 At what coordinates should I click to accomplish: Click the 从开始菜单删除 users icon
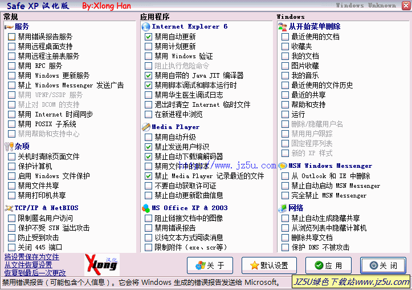point(283,27)
